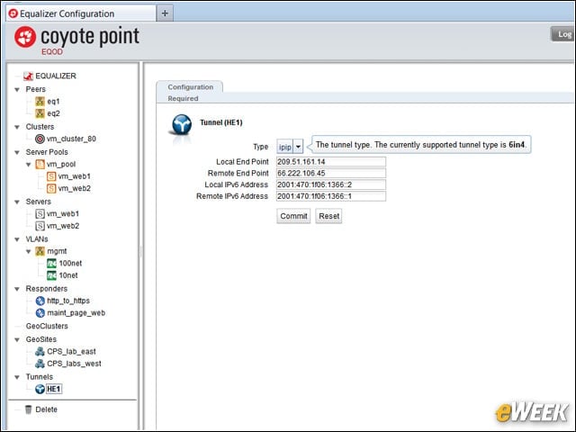This screenshot has width=576, height=432.
Task: Click the CPS_labs_west geosite icon
Action: [40, 364]
